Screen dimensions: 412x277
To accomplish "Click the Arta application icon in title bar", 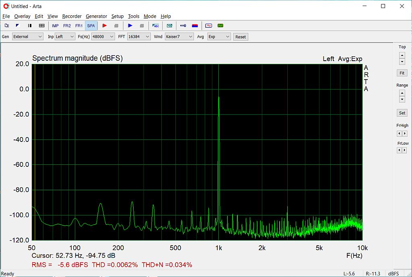I will (x=6, y=6).
